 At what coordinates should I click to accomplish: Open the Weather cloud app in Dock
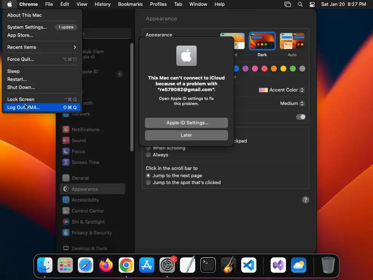[x=299, y=265]
